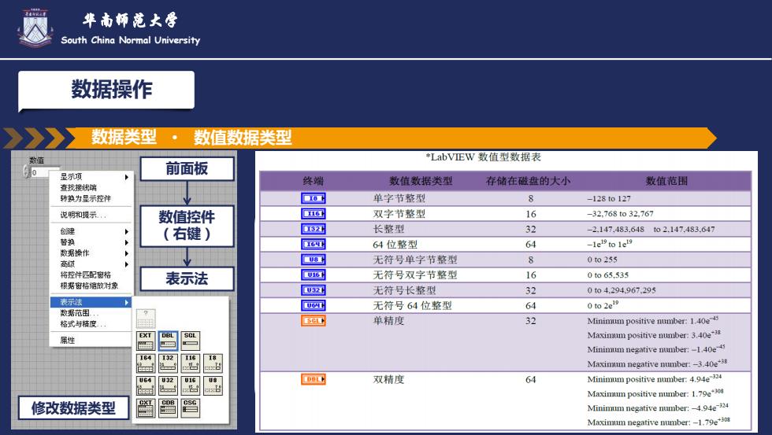The image size is (772, 435).
Task: Select 将控件匹配窗格 menu entry
Action: point(91,275)
